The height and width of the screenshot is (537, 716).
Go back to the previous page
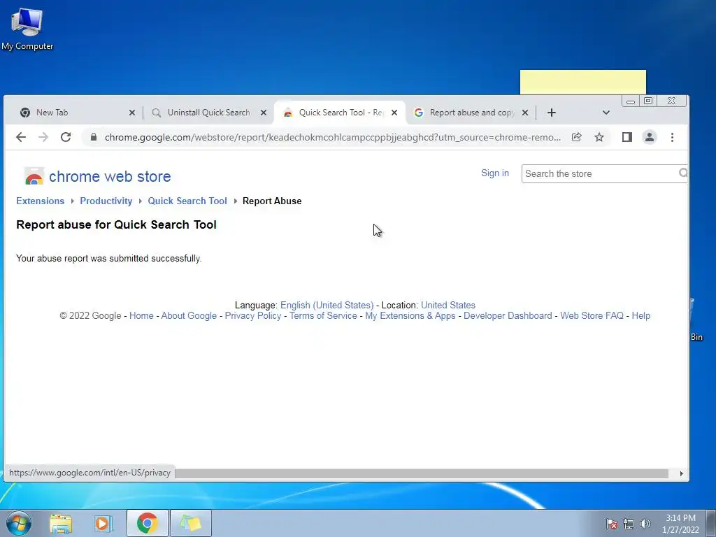click(x=21, y=137)
